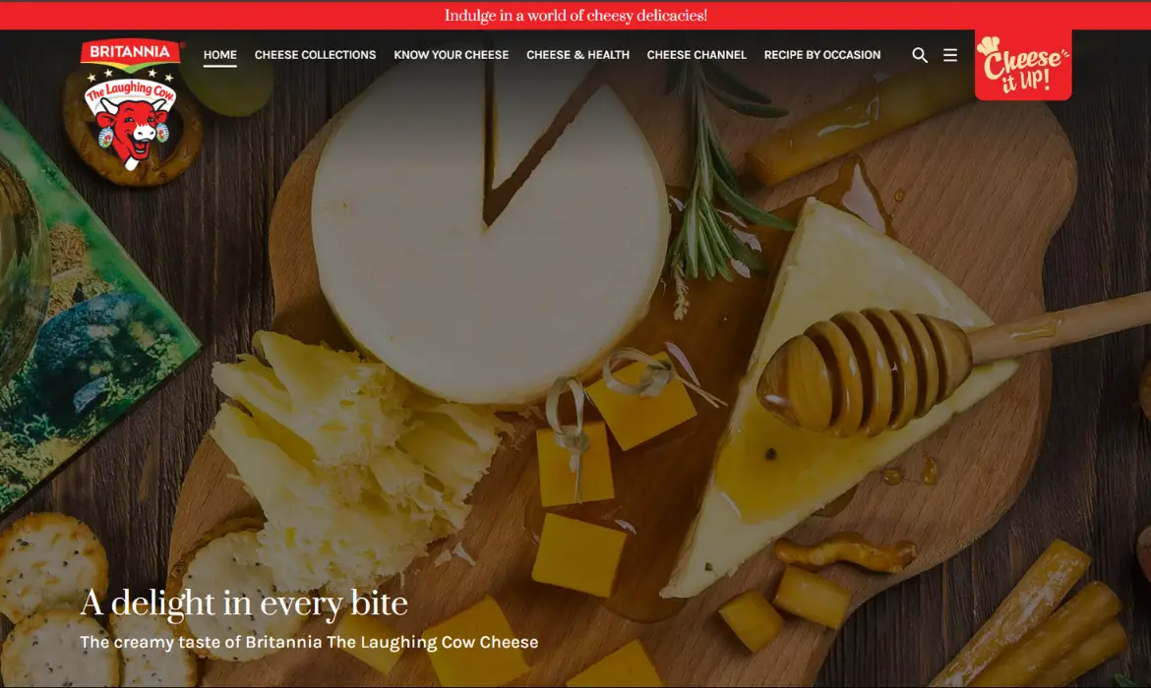
Task: Select Recipe by Occasion nav link
Action: (x=822, y=55)
